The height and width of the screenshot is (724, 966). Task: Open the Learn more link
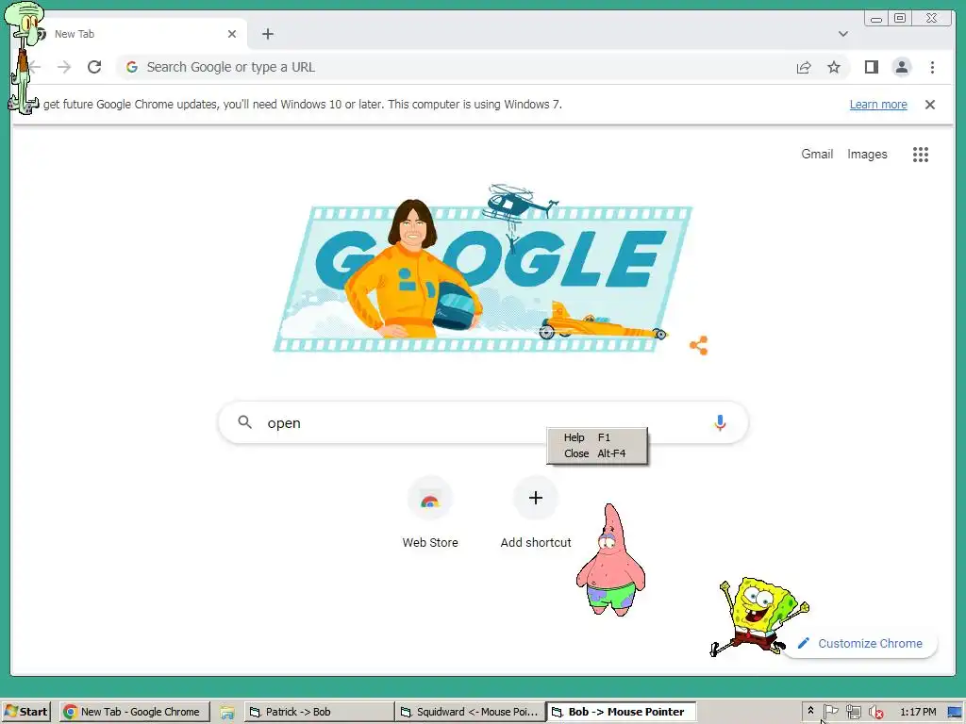878,105
